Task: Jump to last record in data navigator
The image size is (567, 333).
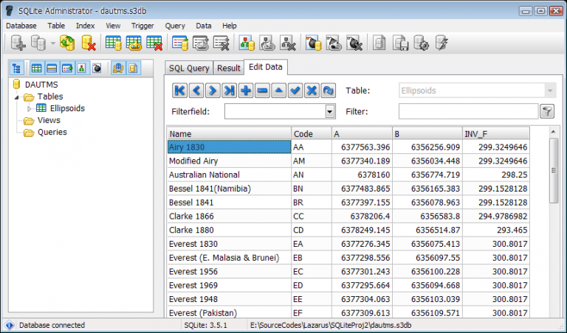Action: point(230,91)
